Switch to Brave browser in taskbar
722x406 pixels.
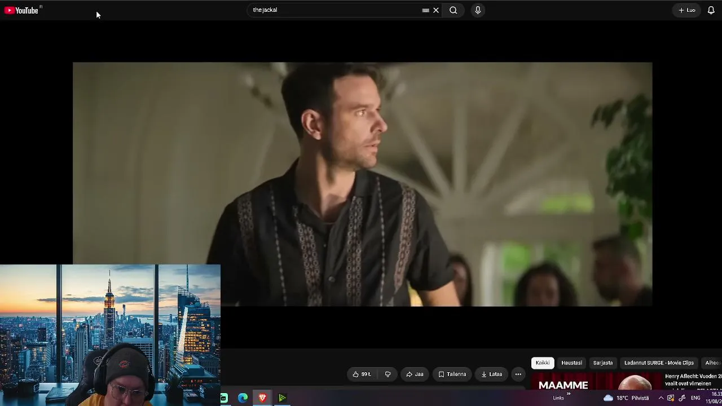click(262, 398)
